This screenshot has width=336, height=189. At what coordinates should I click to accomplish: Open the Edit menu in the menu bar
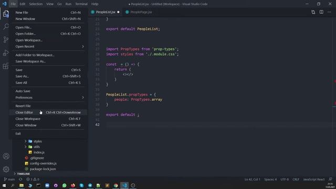point(22,4)
